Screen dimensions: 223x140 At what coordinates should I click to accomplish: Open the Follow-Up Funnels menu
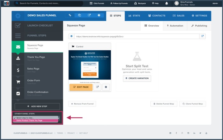click(x=119, y=3)
